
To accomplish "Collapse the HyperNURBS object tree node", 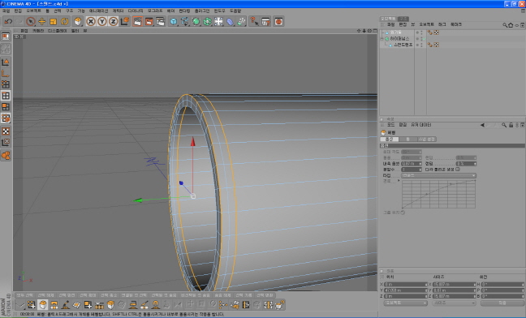I will pyautogui.click(x=382, y=39).
